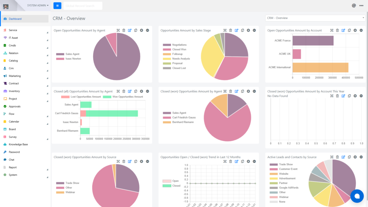Viewport: 368px width, 207px height.
Task: Toggle Needs Analysis legend in Sales Stage chart
Action: click(176, 59)
